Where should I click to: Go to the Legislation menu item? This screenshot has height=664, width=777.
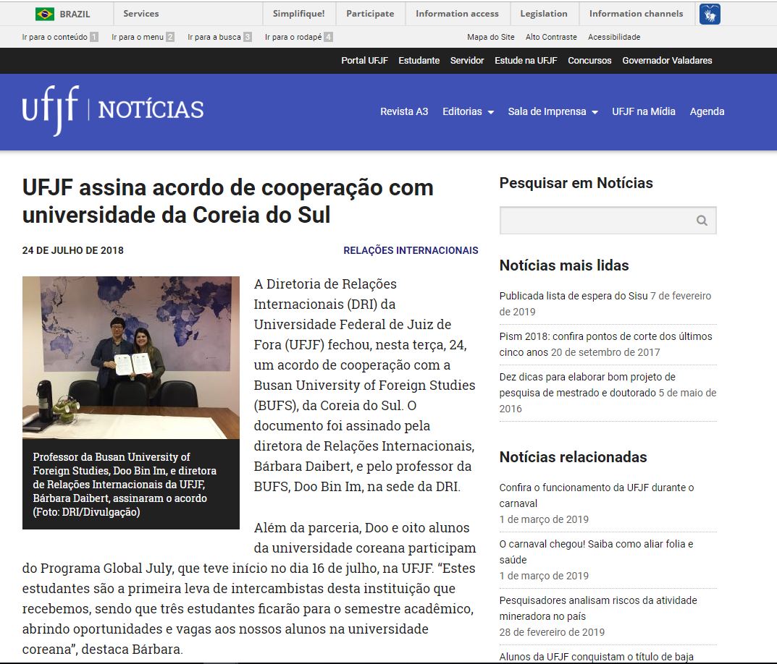coord(544,14)
